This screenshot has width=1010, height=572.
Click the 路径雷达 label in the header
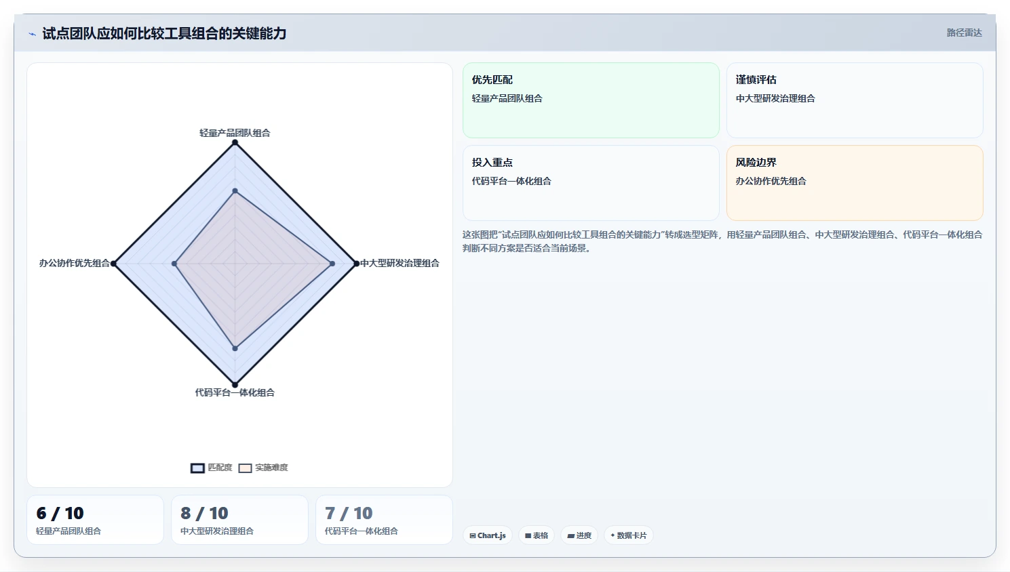pos(964,33)
